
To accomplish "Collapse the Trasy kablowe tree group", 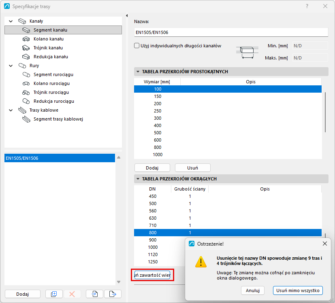I will tap(11, 110).
